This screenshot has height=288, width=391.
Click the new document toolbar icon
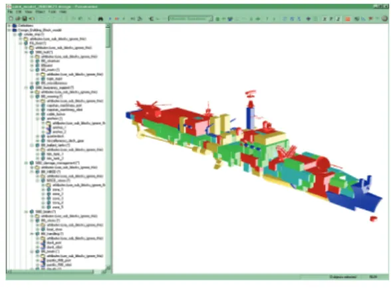(x=11, y=19)
